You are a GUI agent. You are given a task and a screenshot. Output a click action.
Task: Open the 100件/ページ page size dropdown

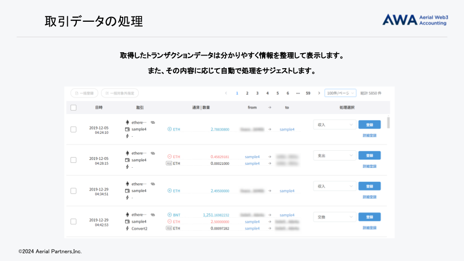click(x=340, y=93)
